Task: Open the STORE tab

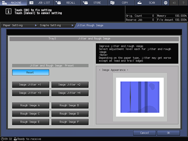Action: 94,3
